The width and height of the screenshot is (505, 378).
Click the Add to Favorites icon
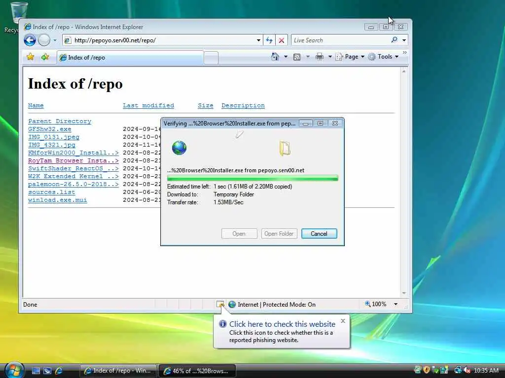click(x=45, y=57)
